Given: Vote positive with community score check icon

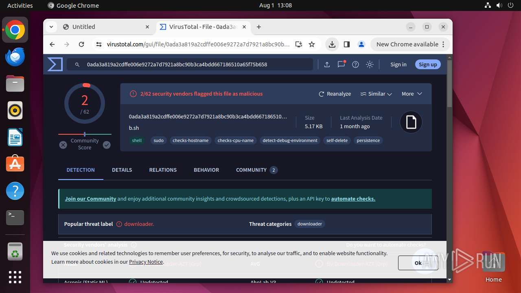Looking at the screenshot, I should point(107,144).
